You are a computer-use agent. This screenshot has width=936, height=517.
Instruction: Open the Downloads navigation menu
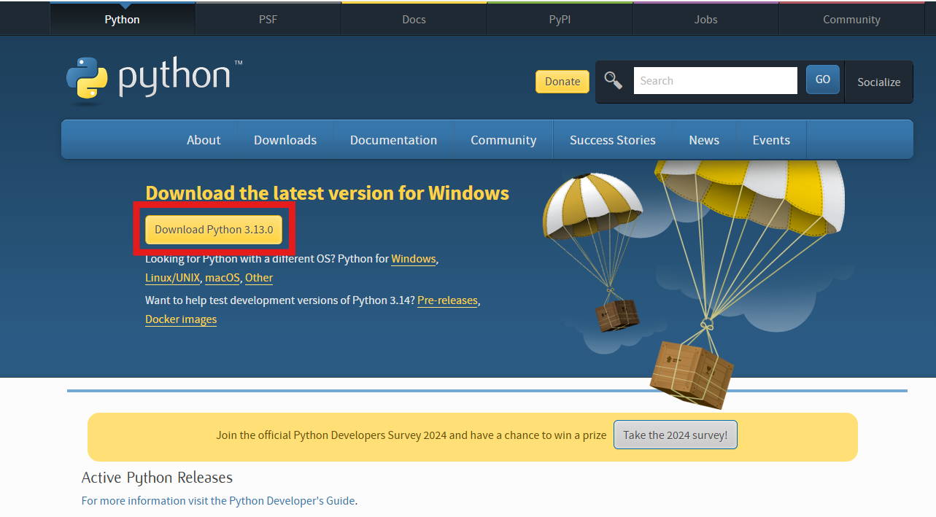285,140
